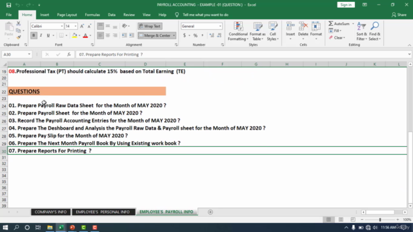413x232 pixels.
Task: Open EMPLOYEE'S PERSONAL INFO sheet tab
Action: (x=103, y=212)
